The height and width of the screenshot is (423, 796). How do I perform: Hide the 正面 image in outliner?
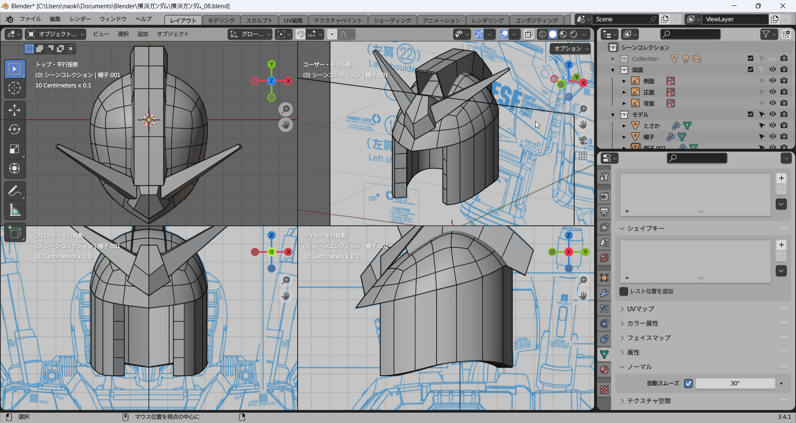click(x=772, y=92)
